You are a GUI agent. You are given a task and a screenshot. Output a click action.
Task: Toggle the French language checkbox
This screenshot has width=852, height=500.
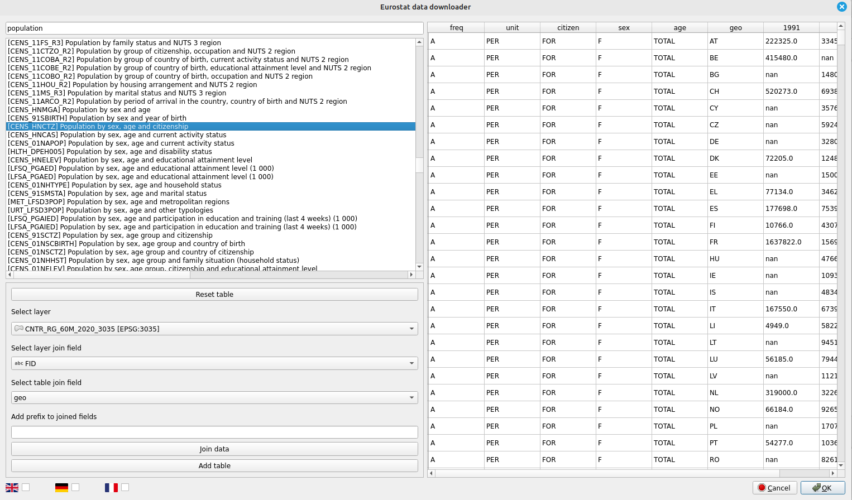125,487
